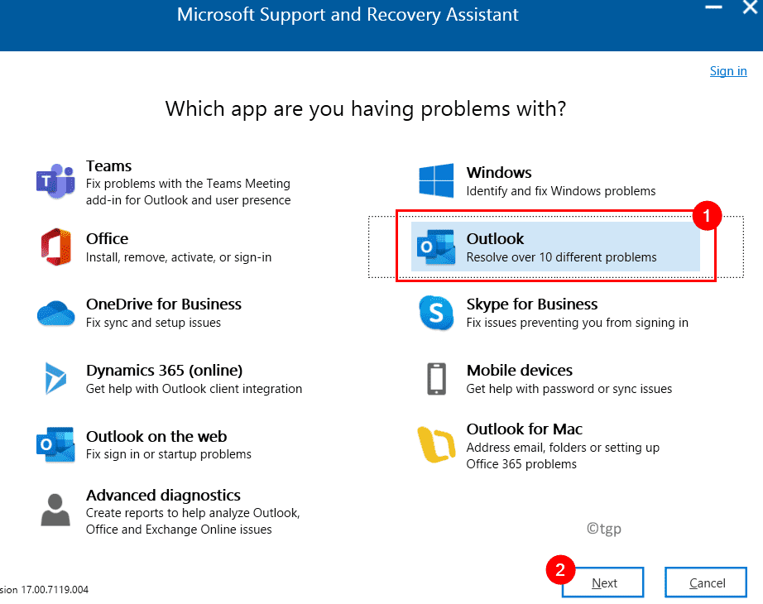Minimize the Support and Recovery Assistant window
Screen dimensions: 763x604
click(x=713, y=7)
